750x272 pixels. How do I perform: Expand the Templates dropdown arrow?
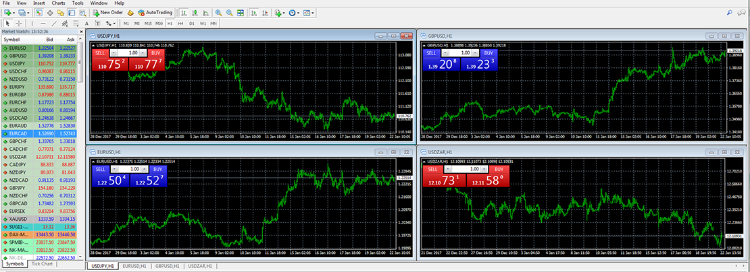click(312, 13)
